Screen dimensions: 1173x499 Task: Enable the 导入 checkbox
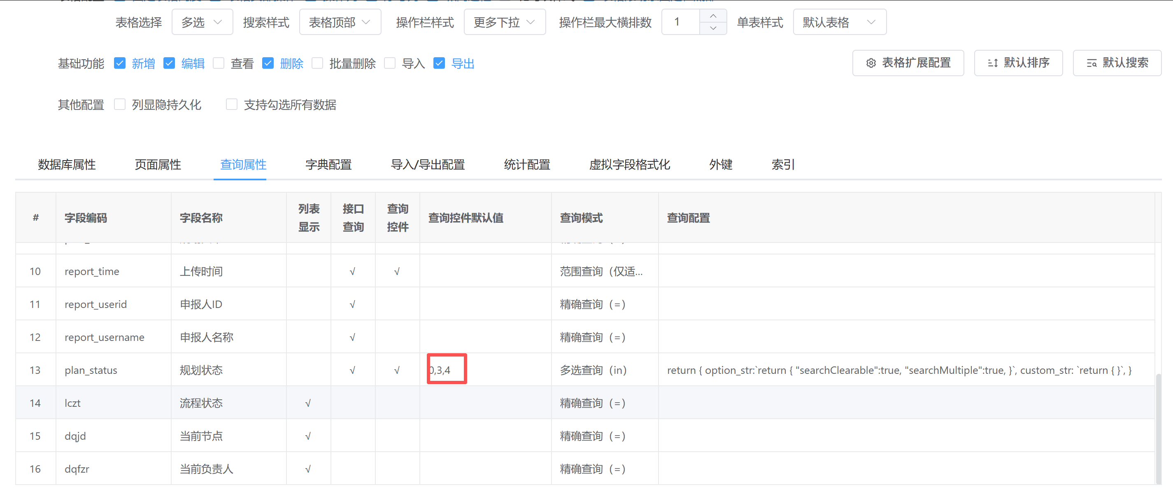(x=390, y=63)
